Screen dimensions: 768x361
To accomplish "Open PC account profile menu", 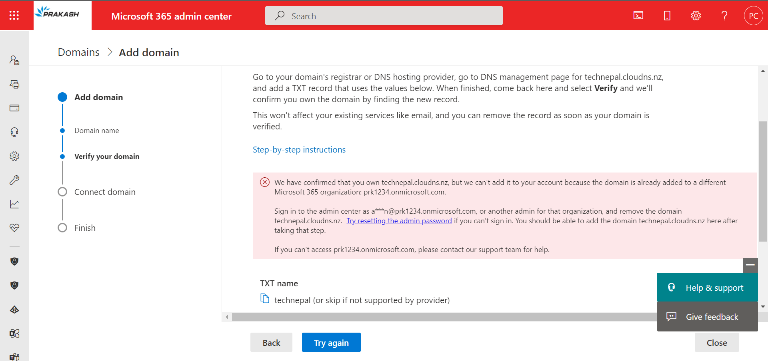I will 754,16.
